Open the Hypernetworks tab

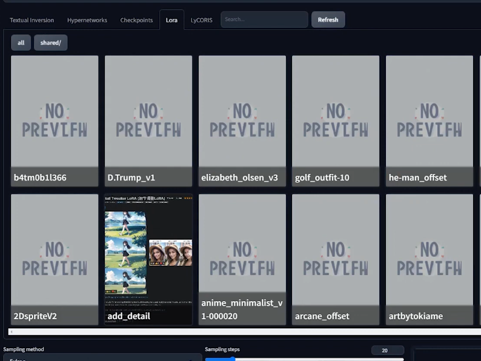coord(87,20)
